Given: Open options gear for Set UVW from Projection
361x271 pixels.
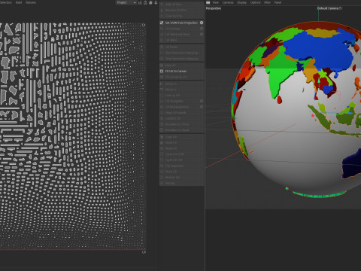Looking at the screenshot, I should (202, 23).
